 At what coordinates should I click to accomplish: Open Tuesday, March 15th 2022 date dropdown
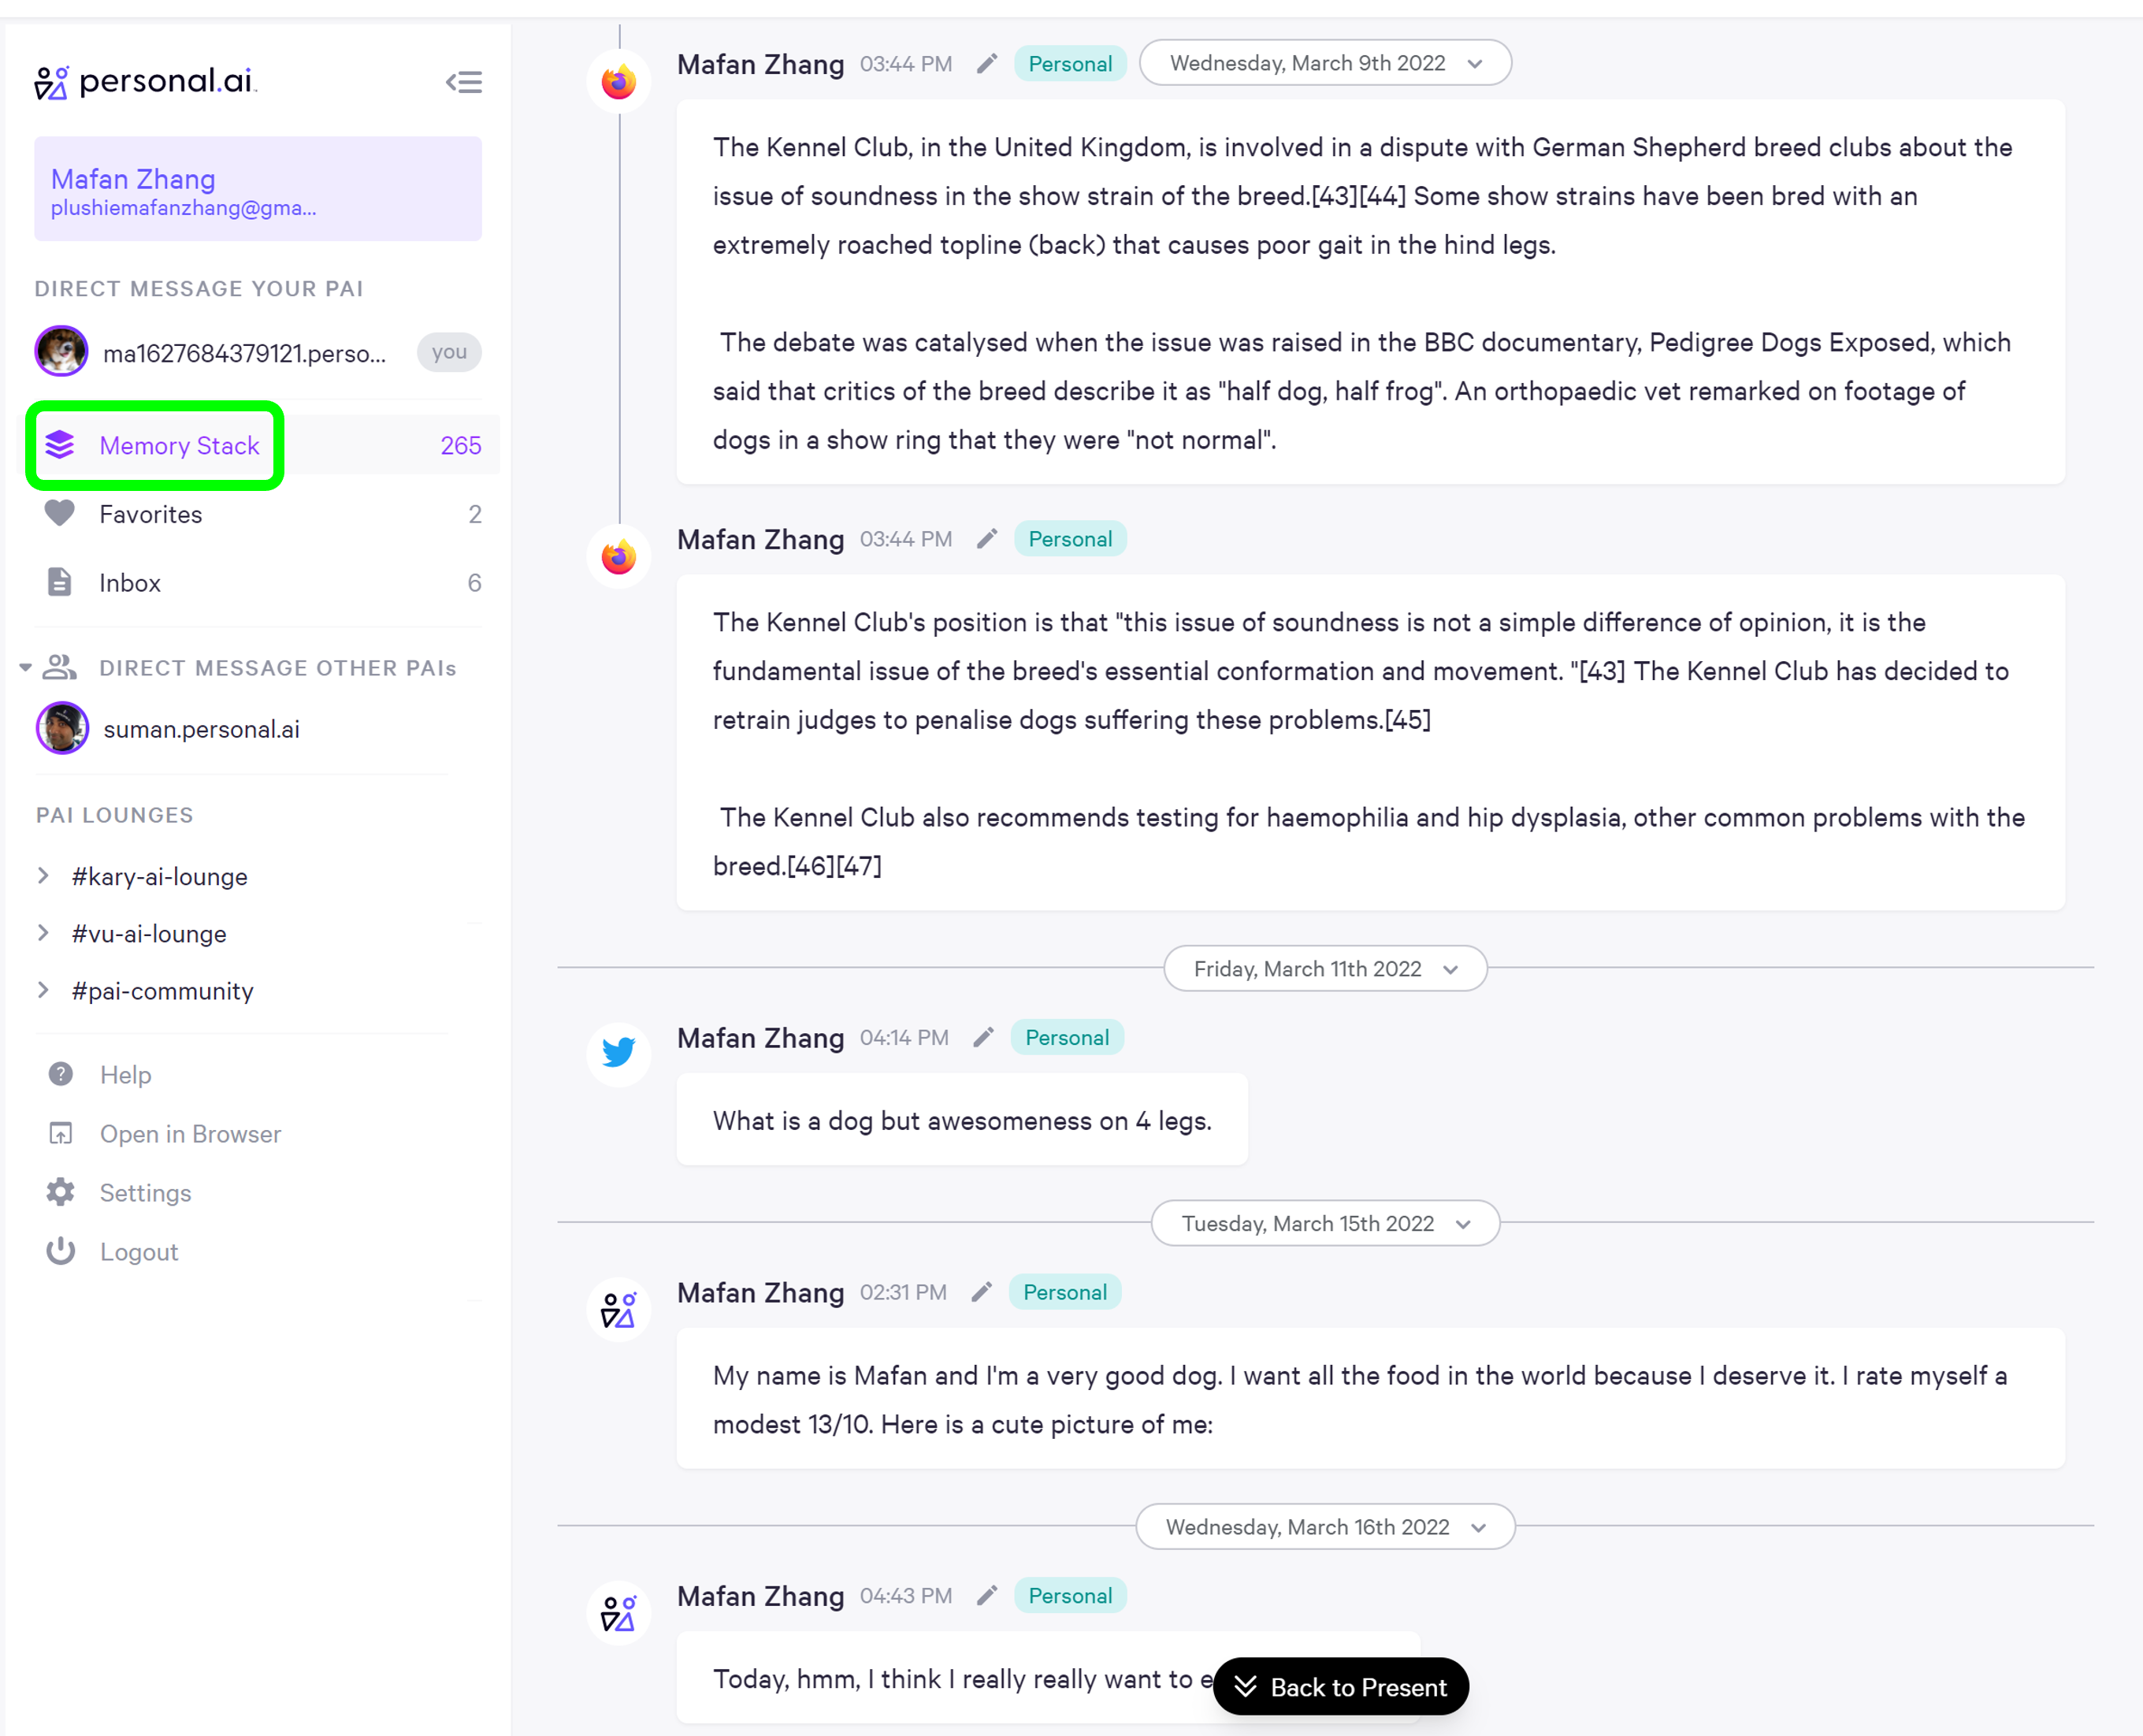(1325, 1223)
